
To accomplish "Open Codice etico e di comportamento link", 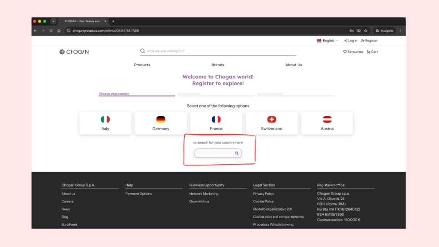I will [278, 217].
